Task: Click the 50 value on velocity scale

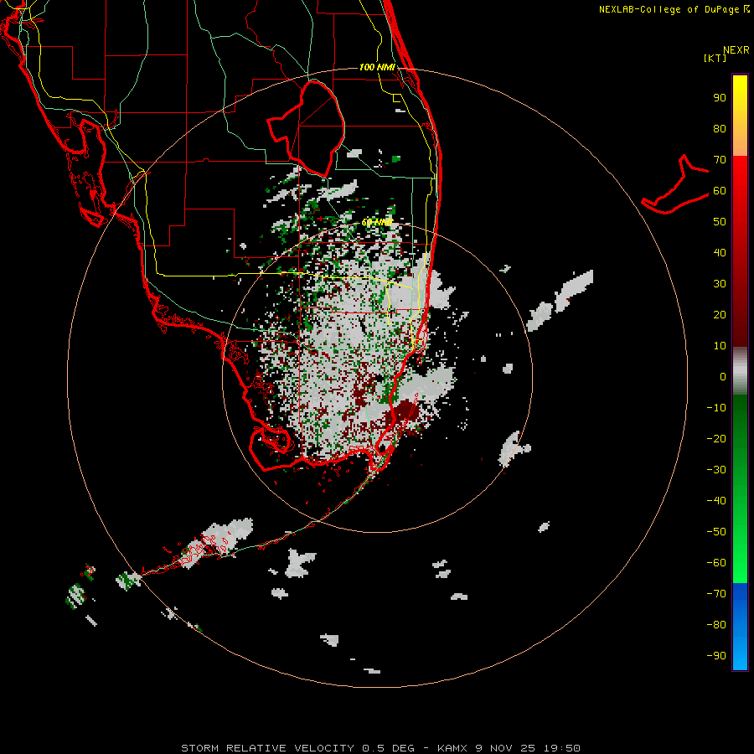Action: (x=720, y=222)
